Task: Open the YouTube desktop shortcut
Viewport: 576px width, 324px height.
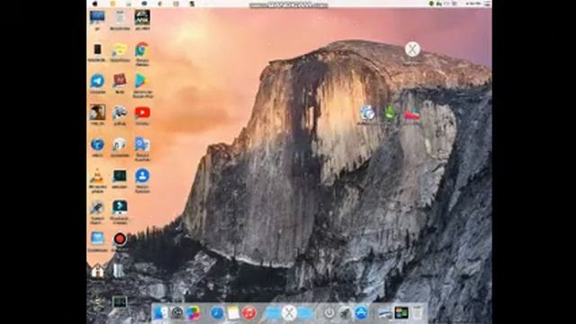Action: pos(142,112)
